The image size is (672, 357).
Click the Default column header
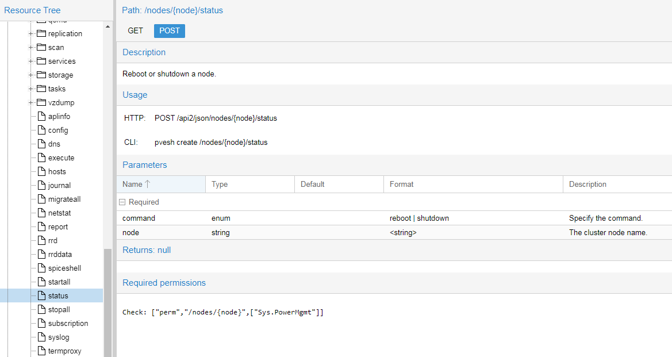pyautogui.click(x=339, y=185)
